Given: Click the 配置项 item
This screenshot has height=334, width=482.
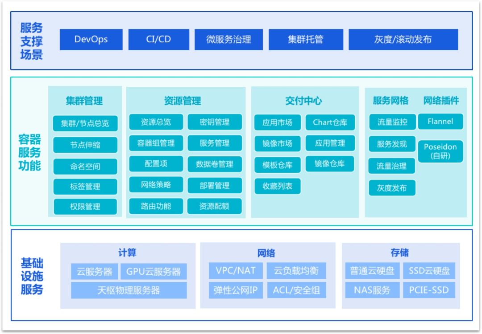Looking at the screenshot, I should (x=156, y=164).
